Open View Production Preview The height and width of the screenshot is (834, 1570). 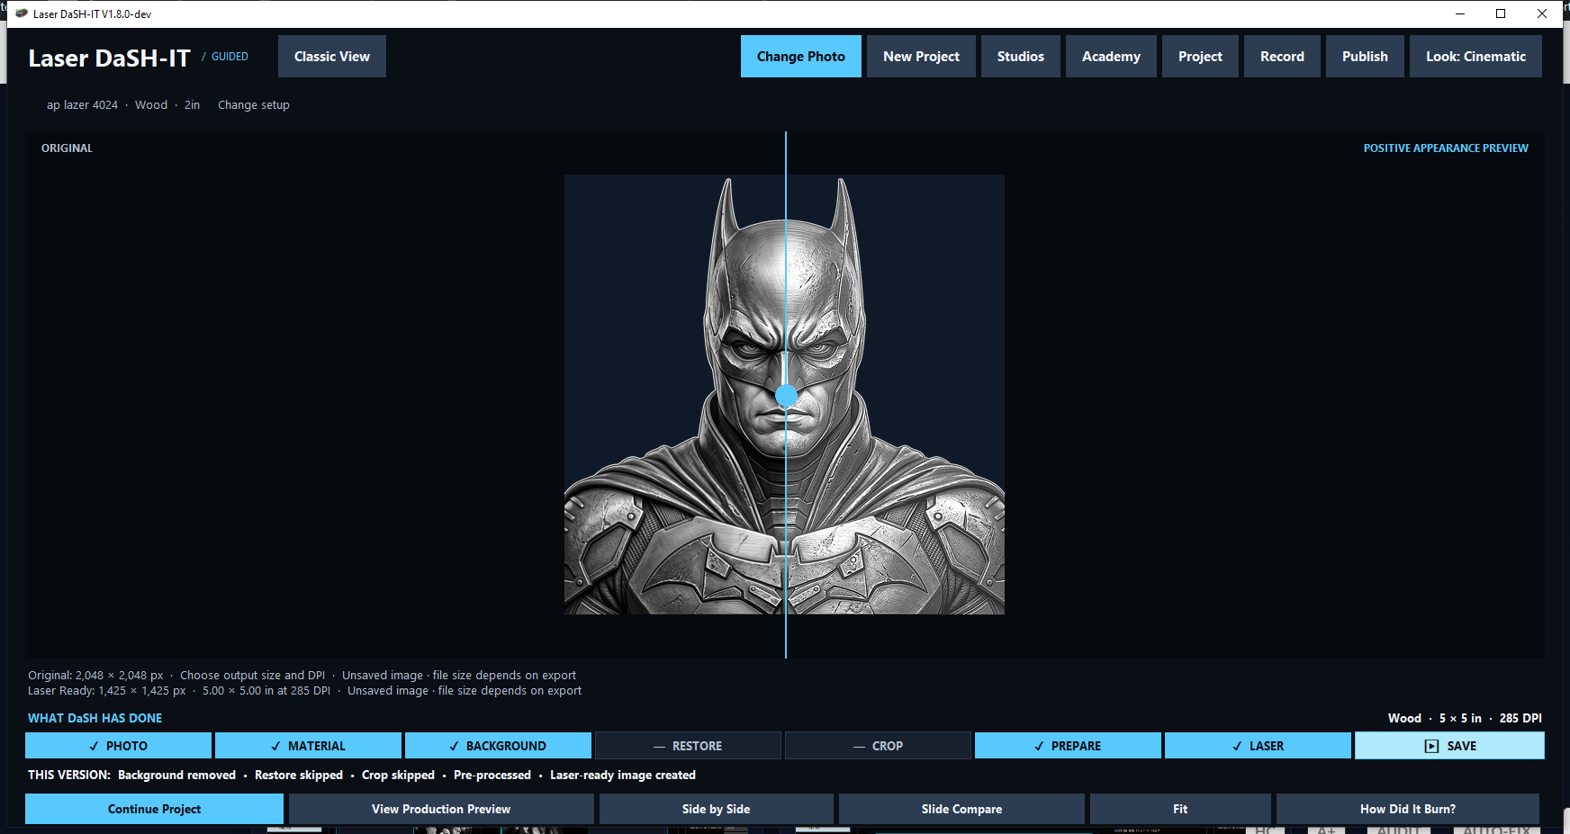[441, 809]
